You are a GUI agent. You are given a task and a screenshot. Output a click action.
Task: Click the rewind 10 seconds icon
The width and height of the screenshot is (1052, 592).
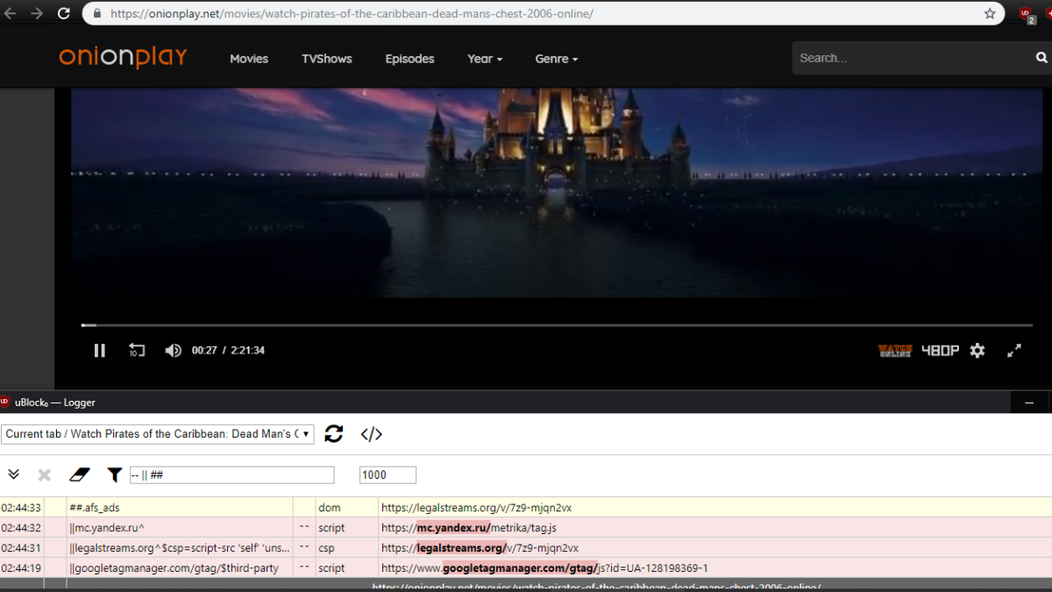137,351
